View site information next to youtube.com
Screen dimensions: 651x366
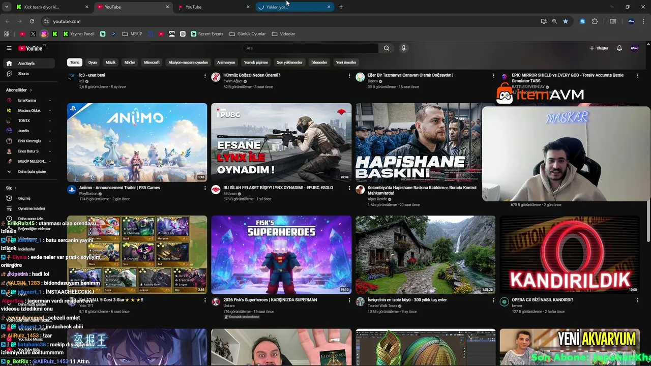point(46,21)
